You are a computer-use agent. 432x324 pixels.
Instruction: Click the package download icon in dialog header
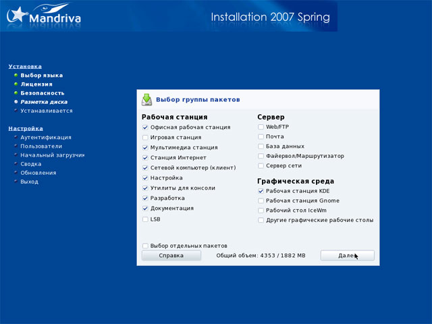point(146,100)
